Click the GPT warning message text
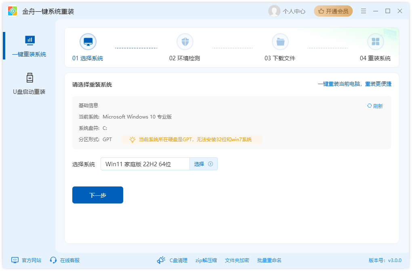 [x=195, y=140]
